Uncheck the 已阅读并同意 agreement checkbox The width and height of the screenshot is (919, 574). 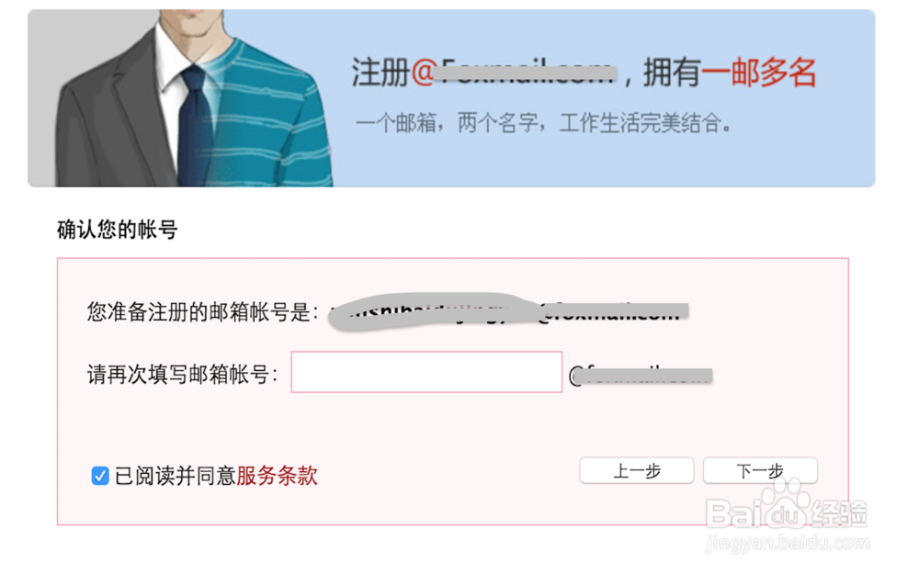point(100,476)
